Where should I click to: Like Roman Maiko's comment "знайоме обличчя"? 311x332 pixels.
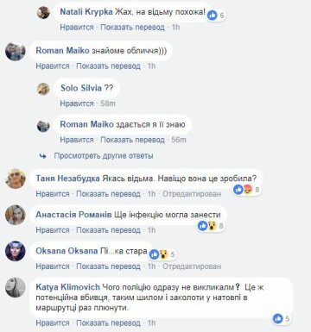pyautogui.click(x=53, y=66)
